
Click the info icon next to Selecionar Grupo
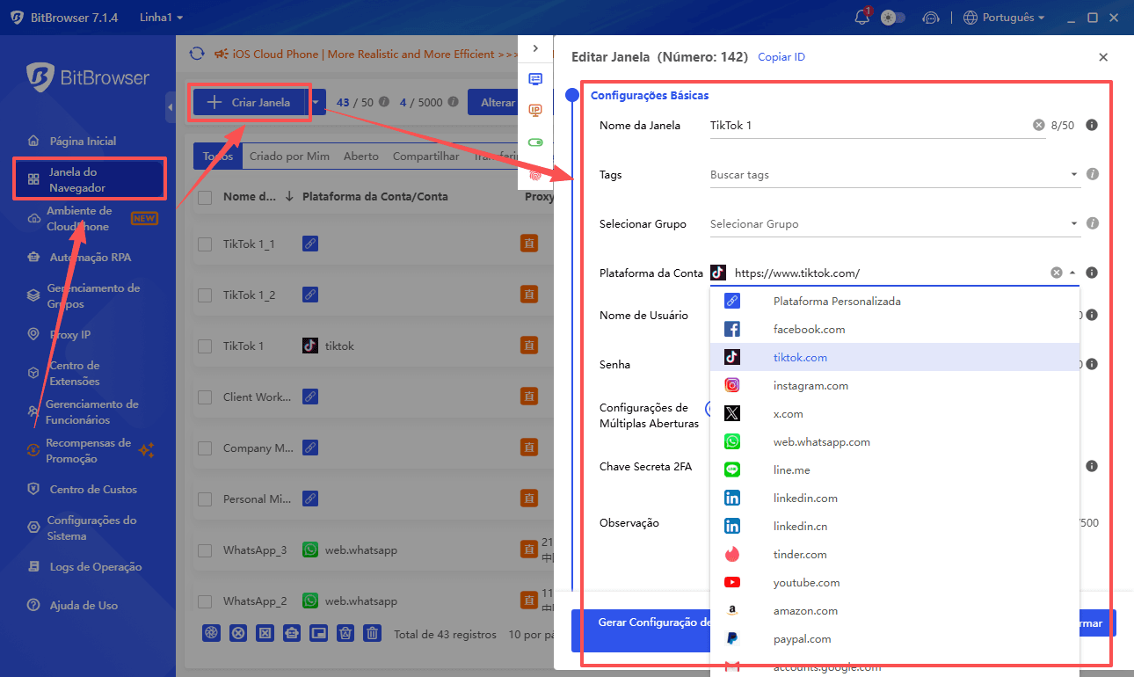(x=1093, y=223)
